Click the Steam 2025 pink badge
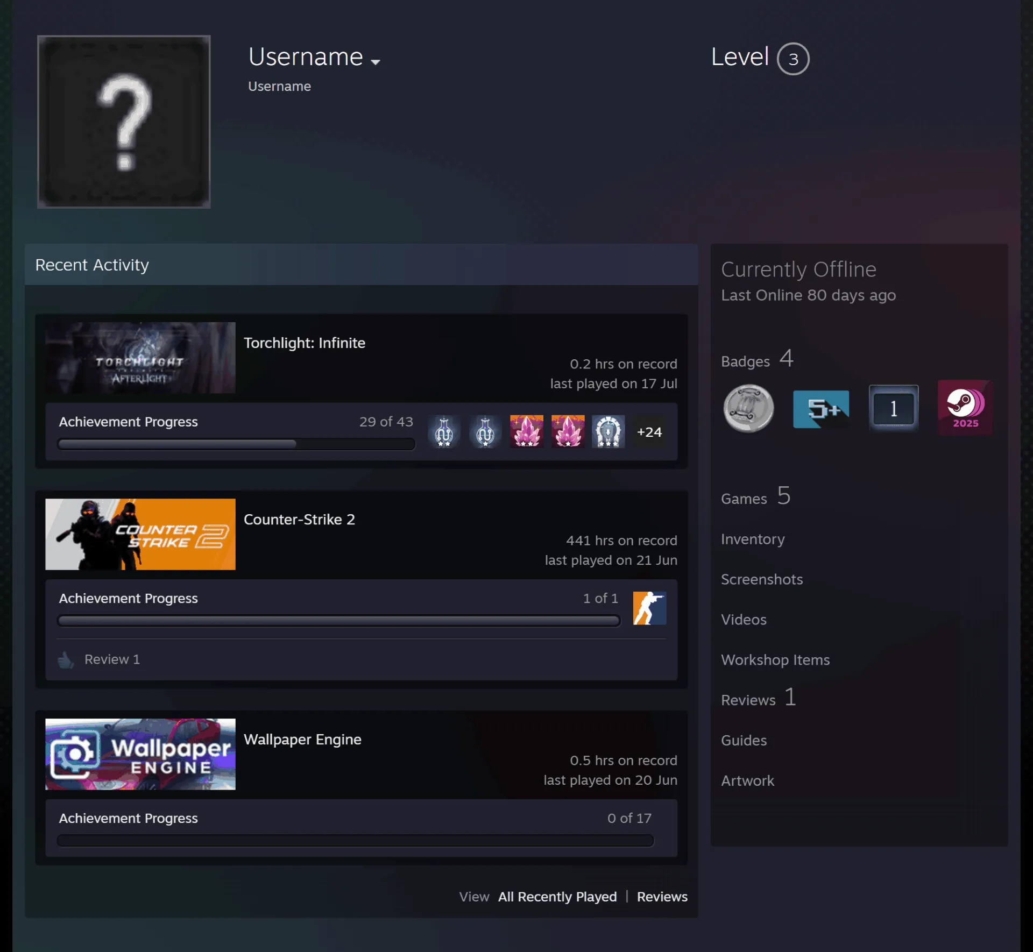The image size is (1033, 952). 965,408
